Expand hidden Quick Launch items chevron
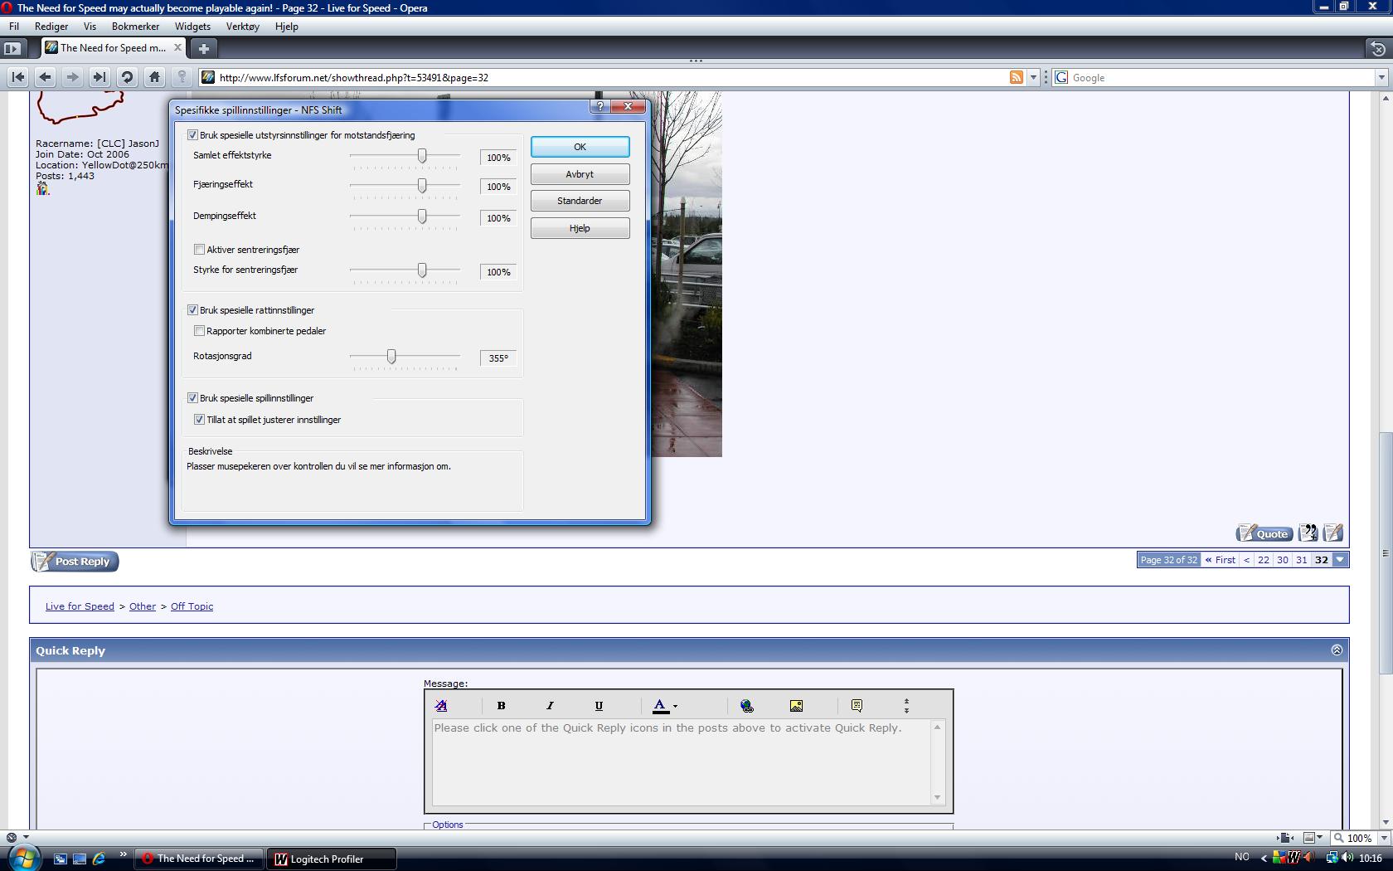This screenshot has width=1393, height=871. point(124,855)
